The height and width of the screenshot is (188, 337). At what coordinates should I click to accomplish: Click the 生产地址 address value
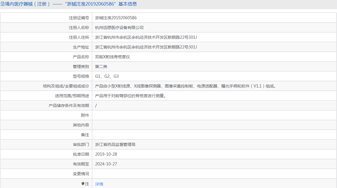pyautogui.click(x=146, y=47)
